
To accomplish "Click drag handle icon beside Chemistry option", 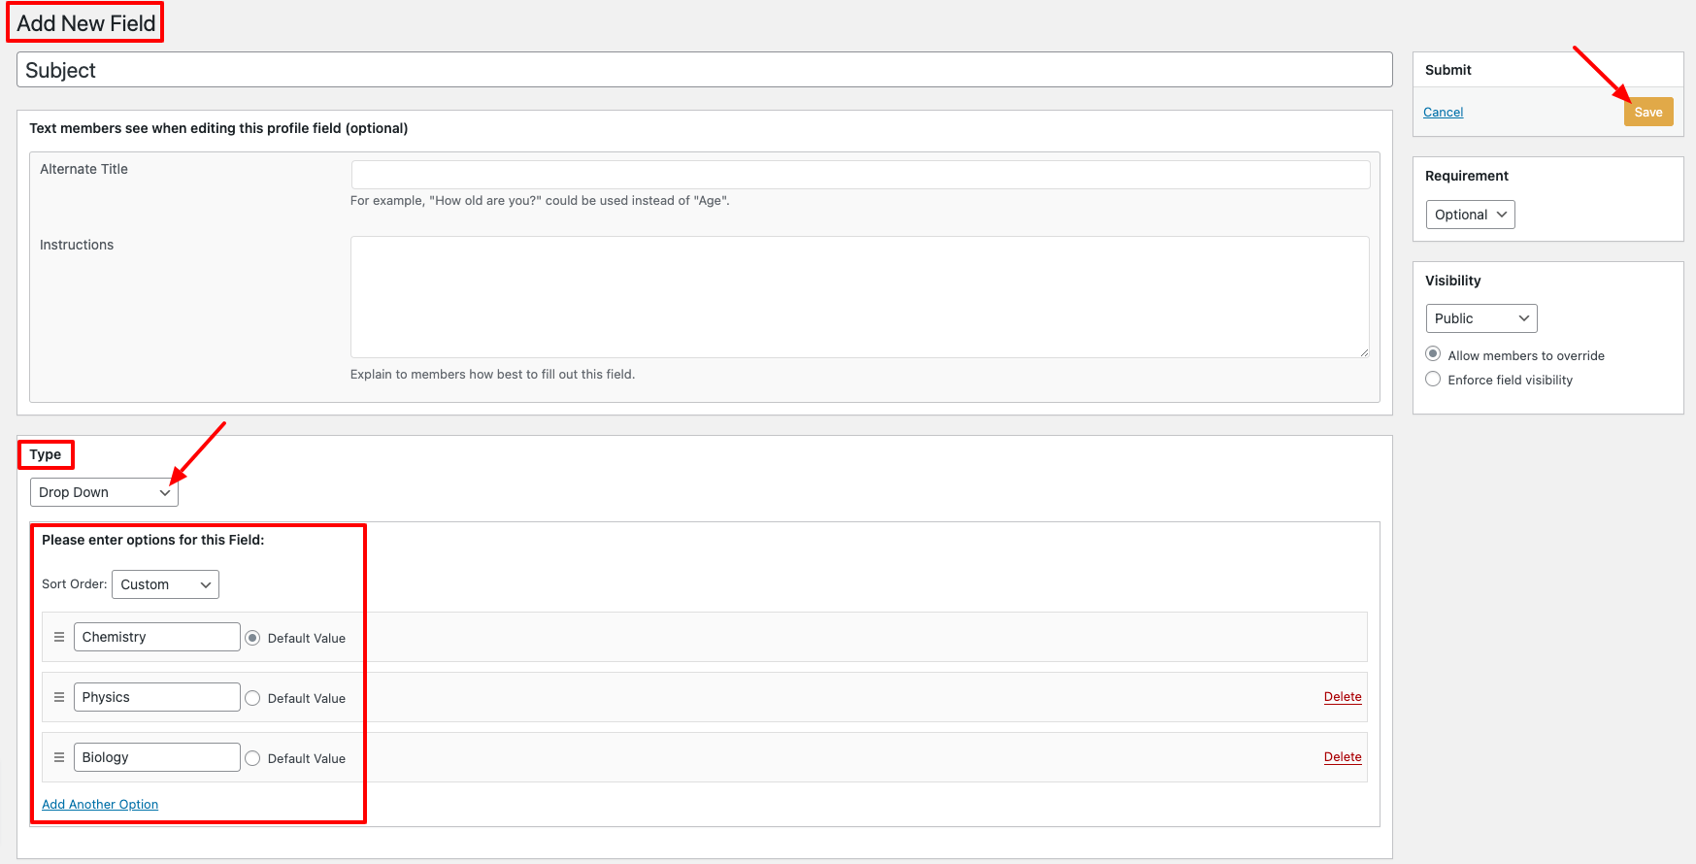I will [x=59, y=637].
